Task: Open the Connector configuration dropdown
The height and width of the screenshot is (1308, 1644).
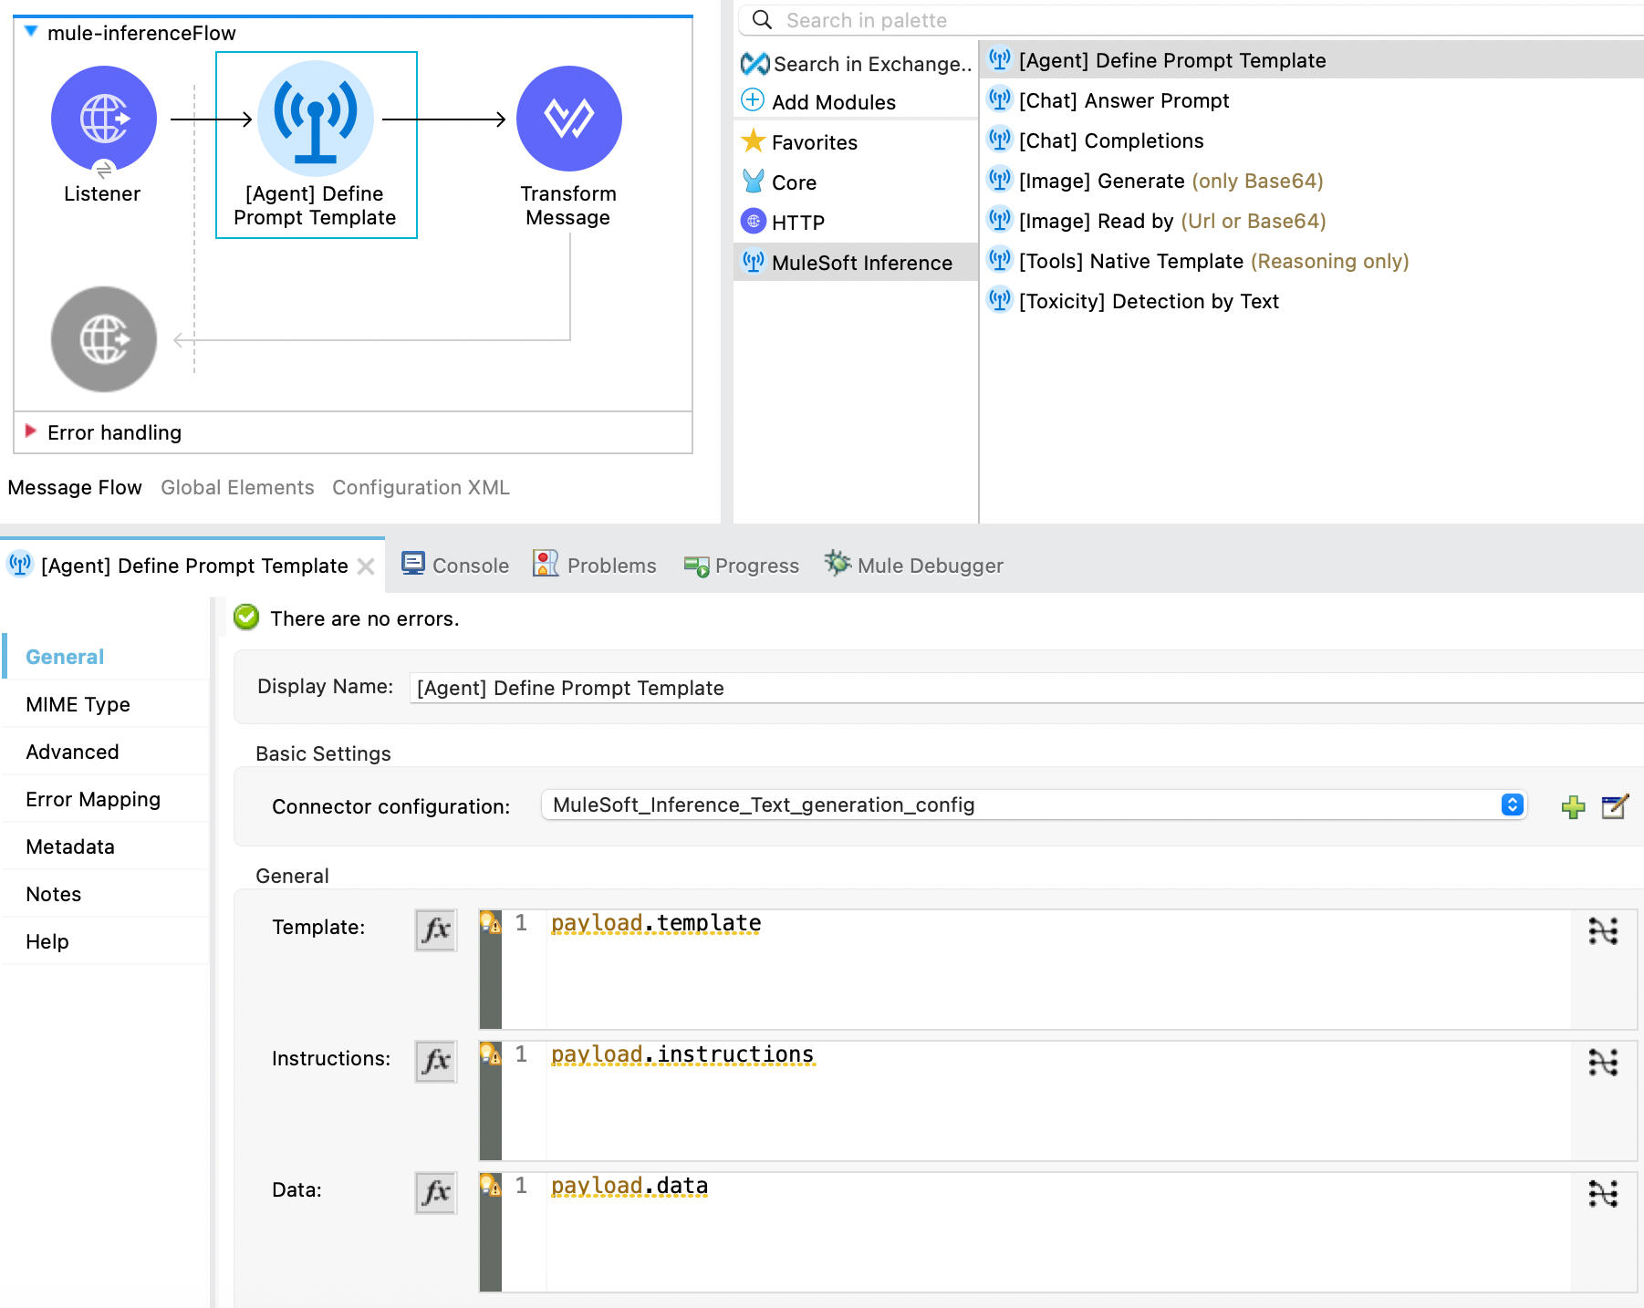Action: (1035, 805)
